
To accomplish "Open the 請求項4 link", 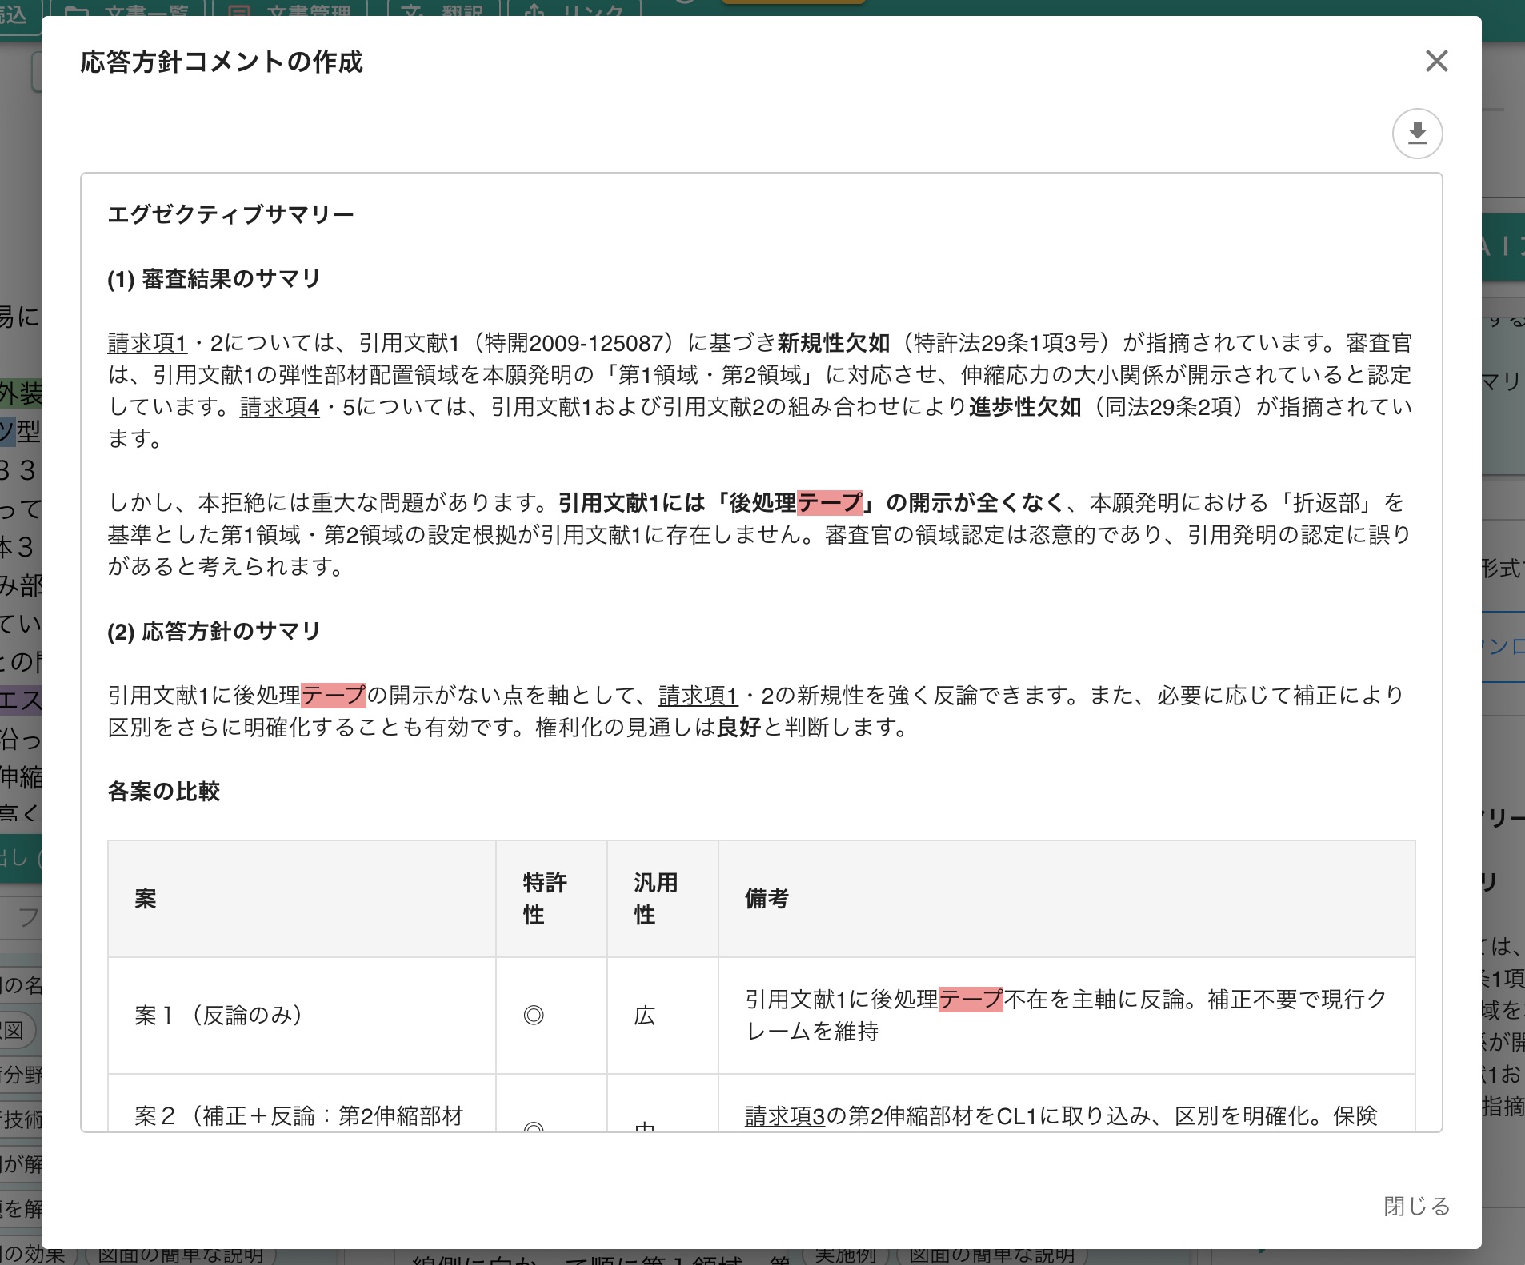I will (279, 407).
